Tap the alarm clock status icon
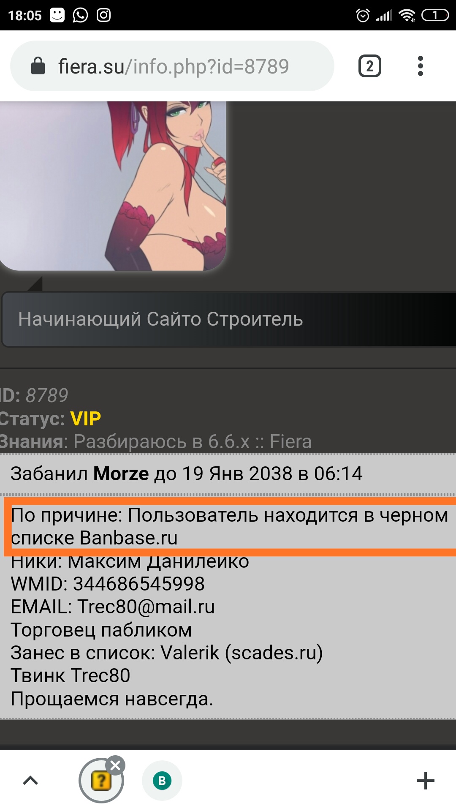This screenshot has height=811, width=456. (x=363, y=16)
